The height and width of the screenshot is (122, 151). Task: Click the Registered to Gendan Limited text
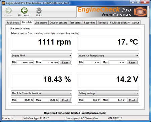click(75, 113)
